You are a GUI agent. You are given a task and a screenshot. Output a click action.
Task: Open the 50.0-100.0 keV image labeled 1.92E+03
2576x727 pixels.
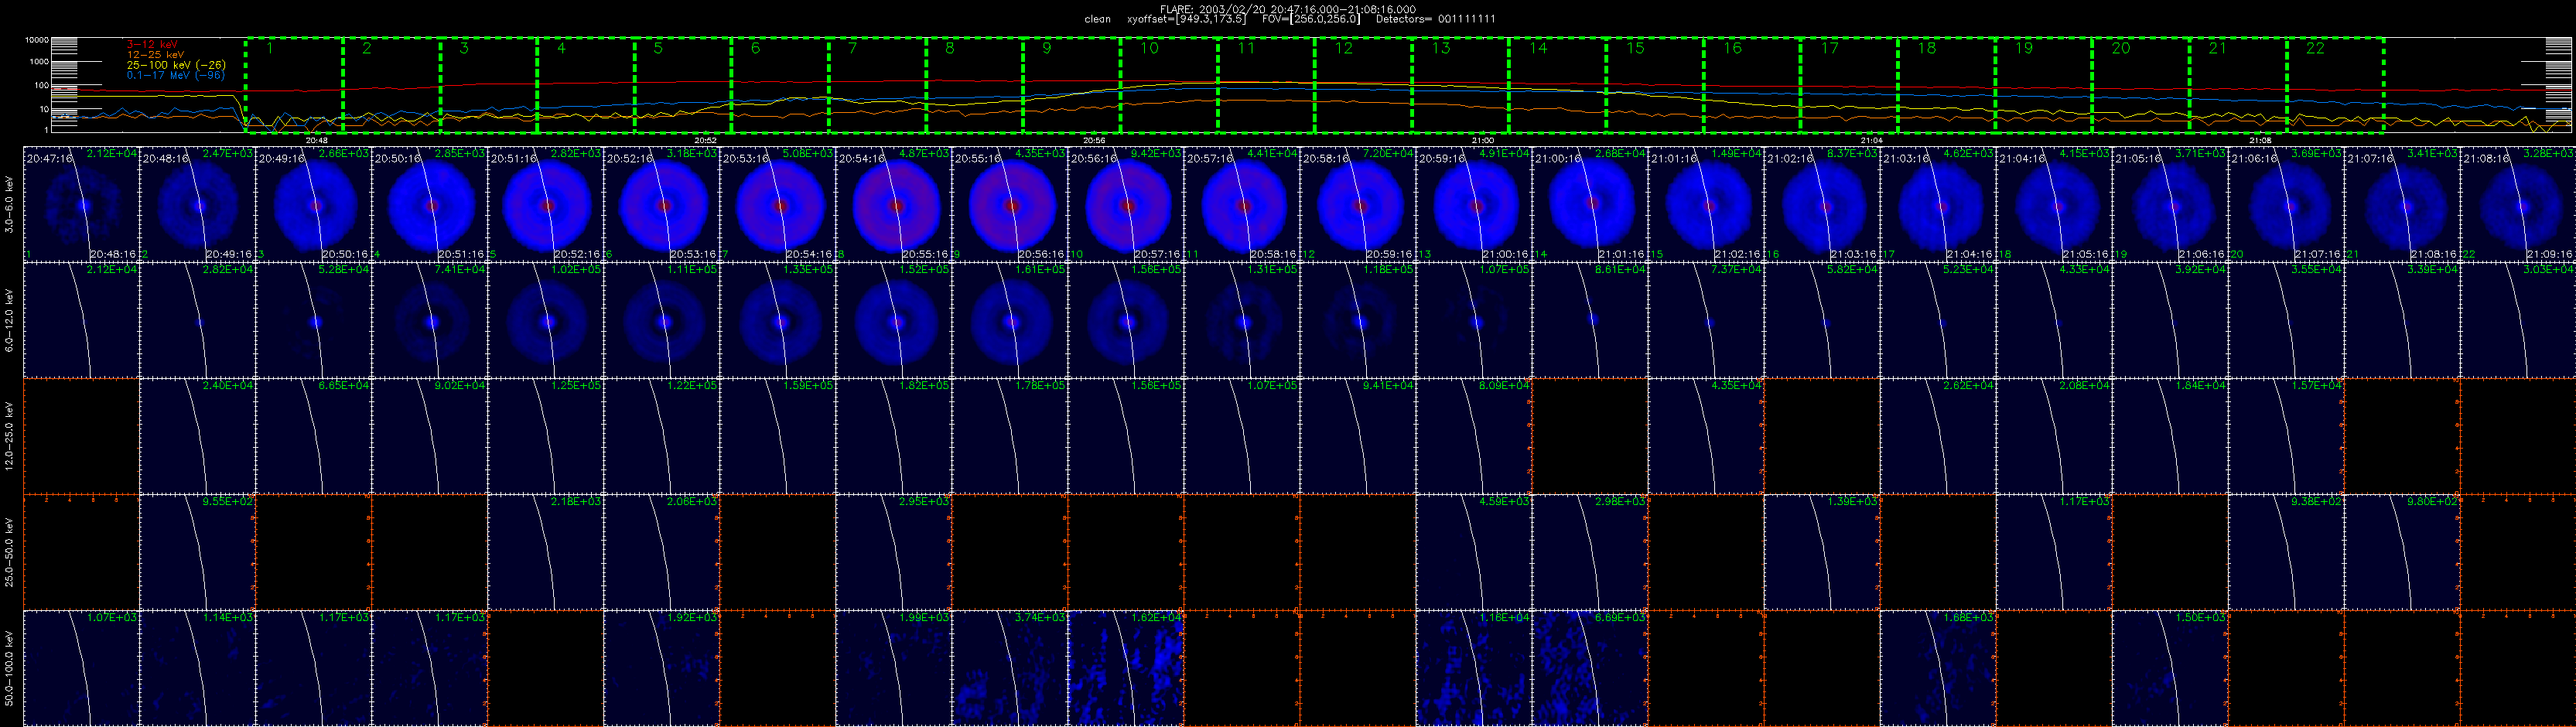662,668
